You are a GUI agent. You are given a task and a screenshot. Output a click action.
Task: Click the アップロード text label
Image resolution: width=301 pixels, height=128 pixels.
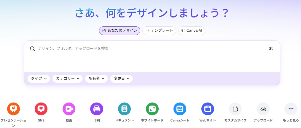[x=263, y=121]
